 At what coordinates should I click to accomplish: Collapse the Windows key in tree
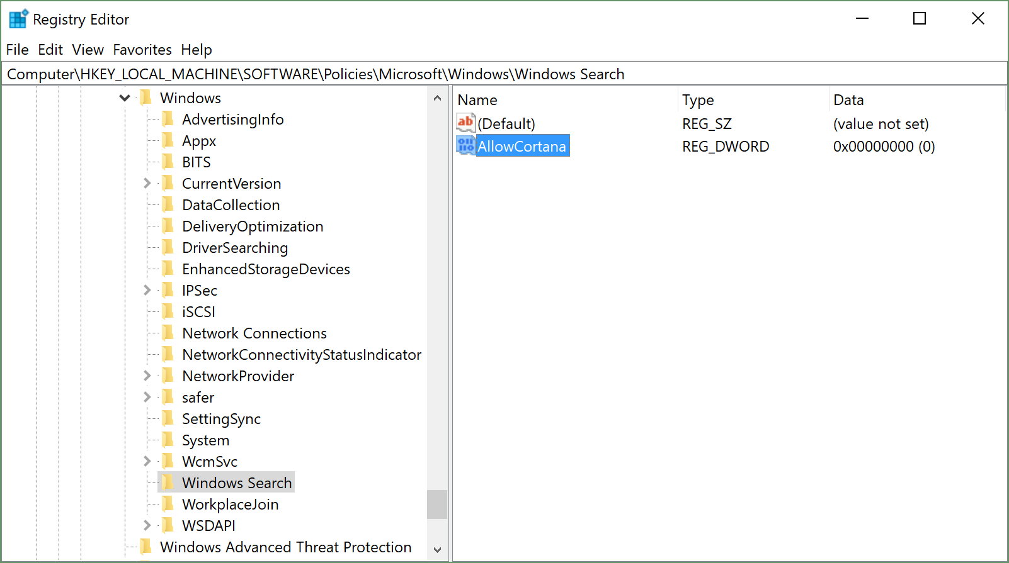pyautogui.click(x=125, y=98)
